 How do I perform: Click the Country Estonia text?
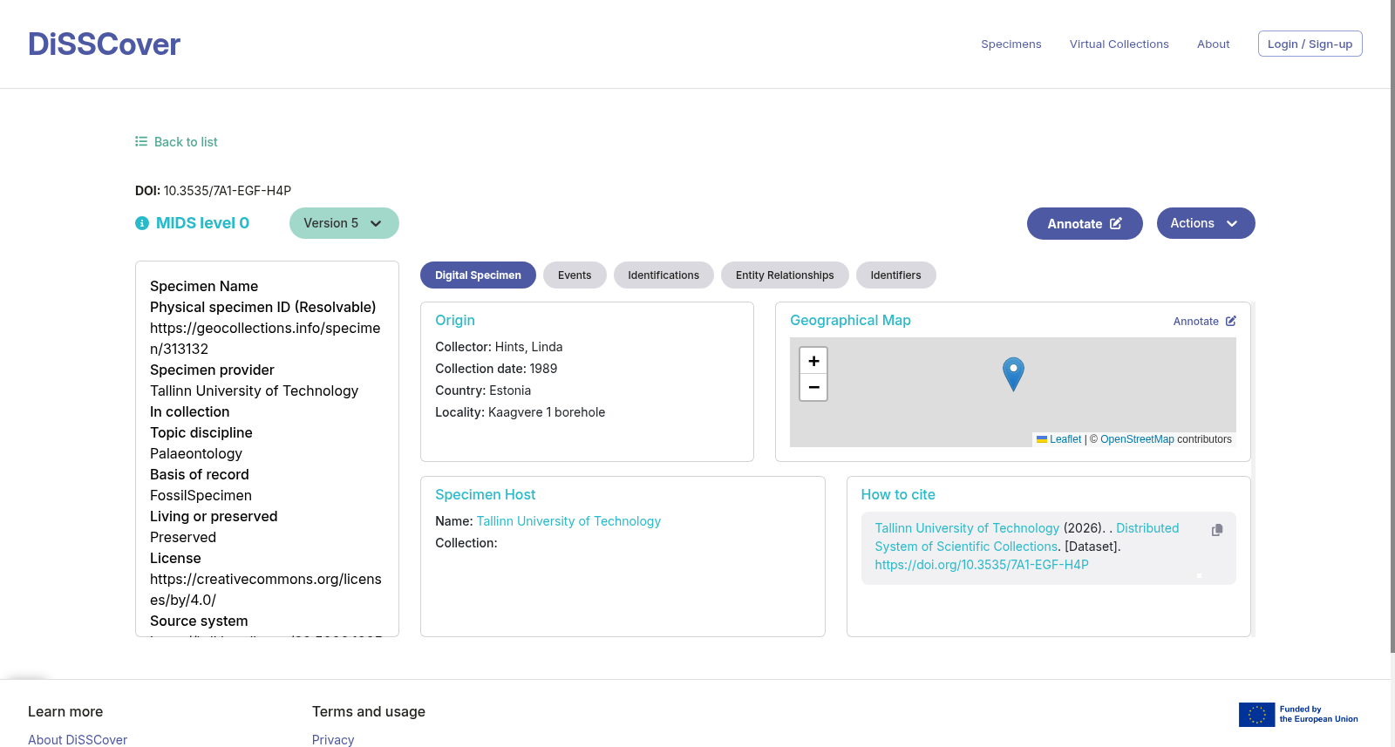(x=483, y=390)
